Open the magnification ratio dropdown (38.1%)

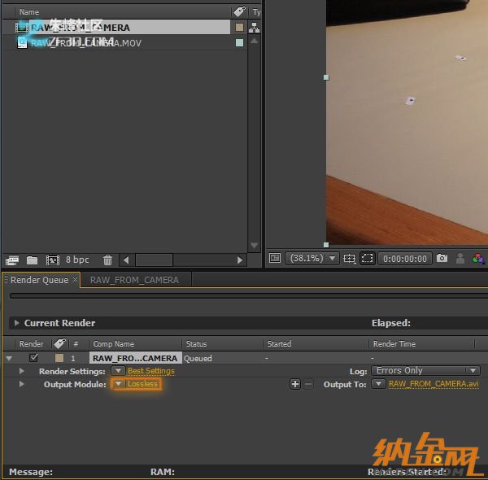point(312,259)
